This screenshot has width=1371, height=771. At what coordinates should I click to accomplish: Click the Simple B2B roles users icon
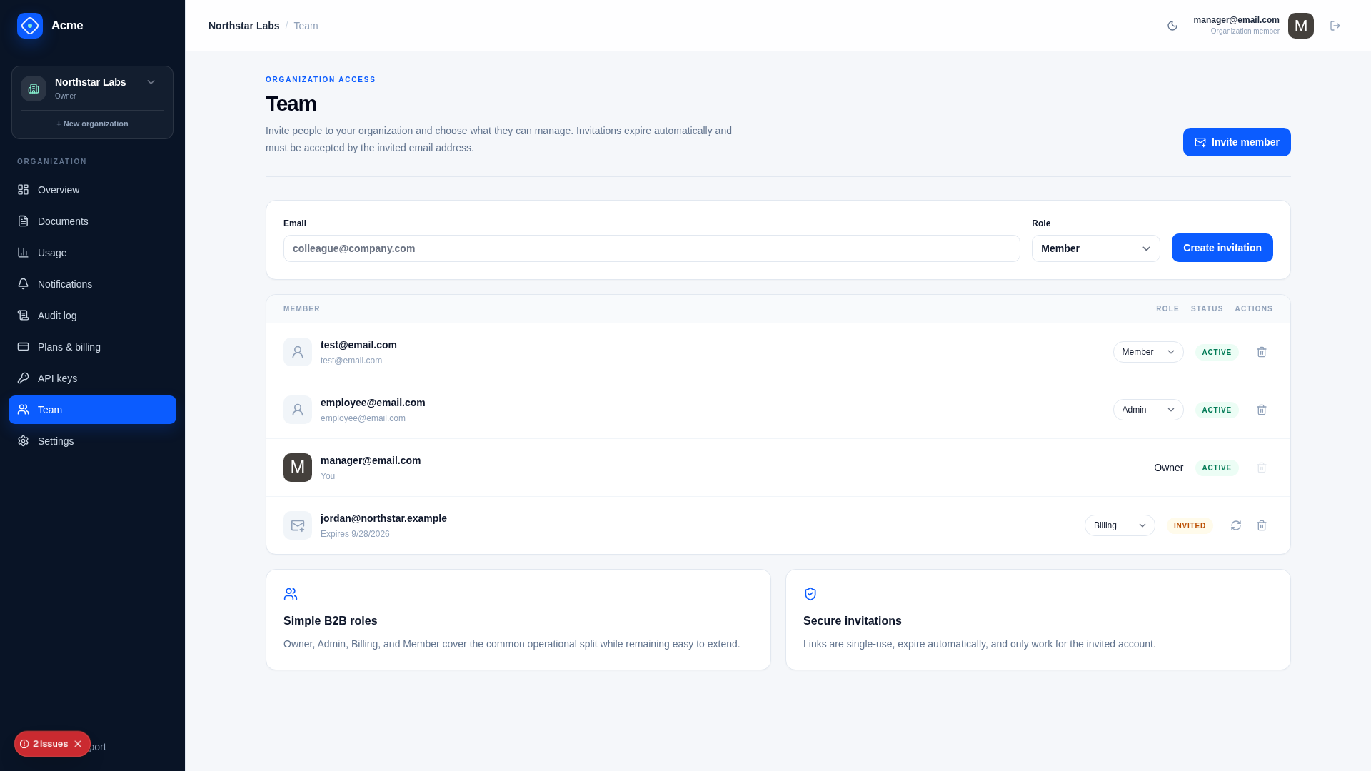(x=291, y=594)
